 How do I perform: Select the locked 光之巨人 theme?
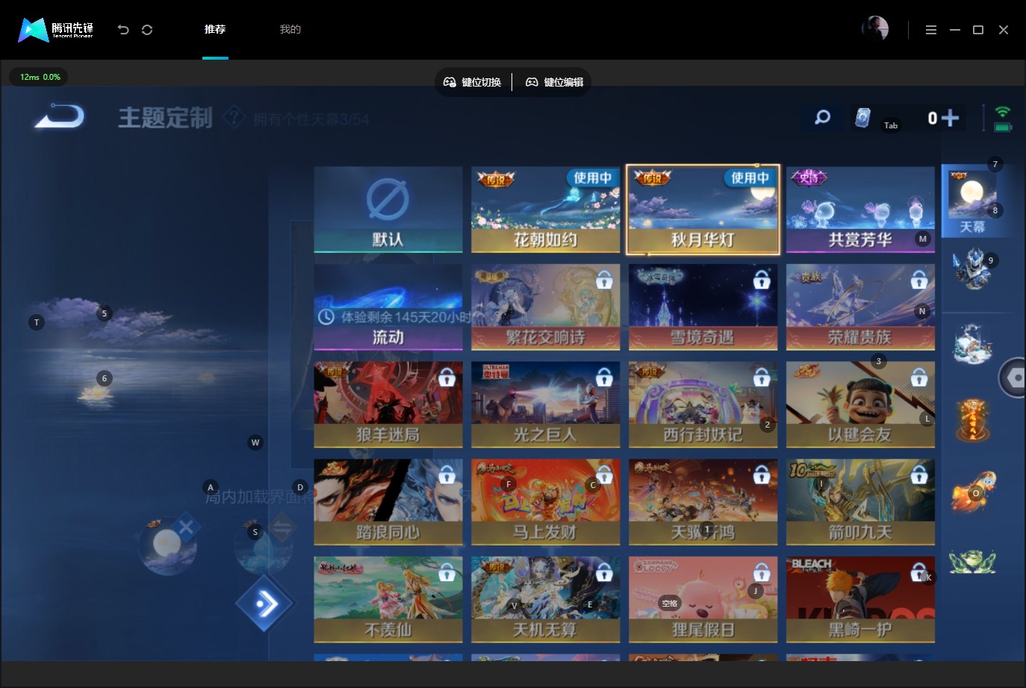click(546, 404)
